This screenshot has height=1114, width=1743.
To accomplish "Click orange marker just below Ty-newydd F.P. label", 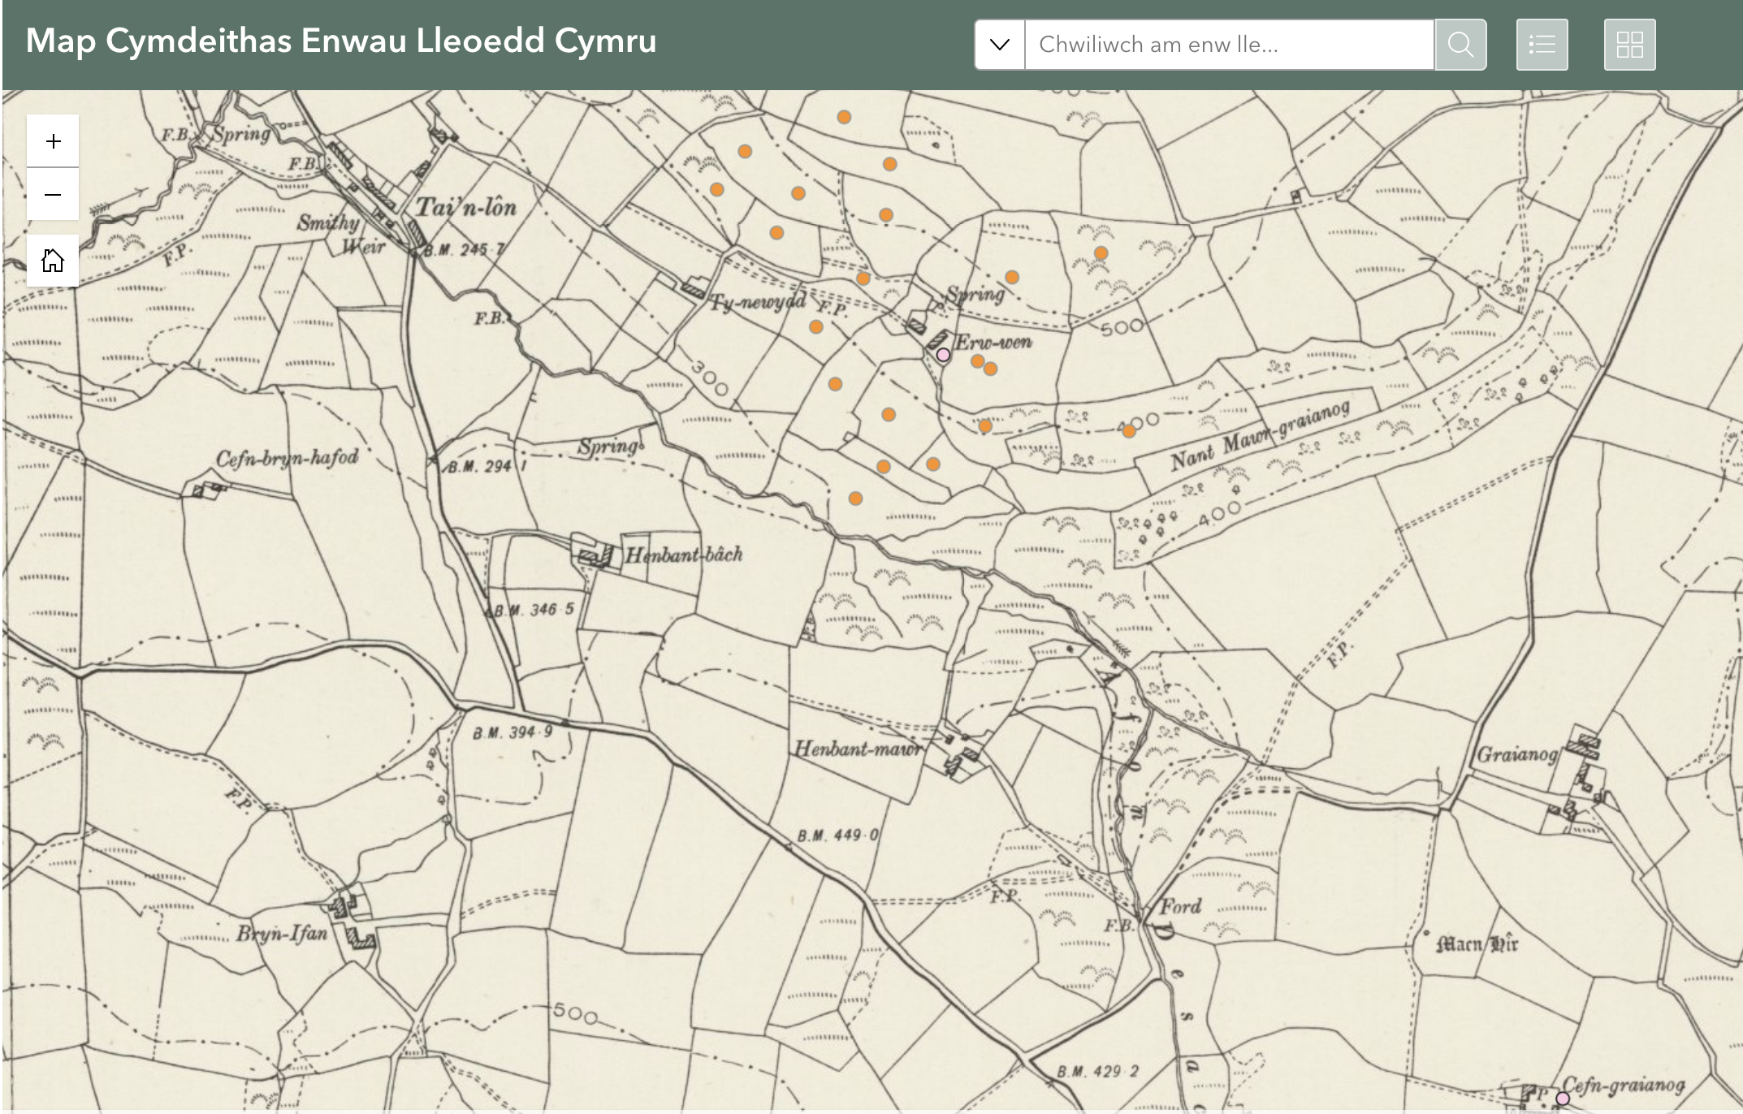I will (816, 327).
